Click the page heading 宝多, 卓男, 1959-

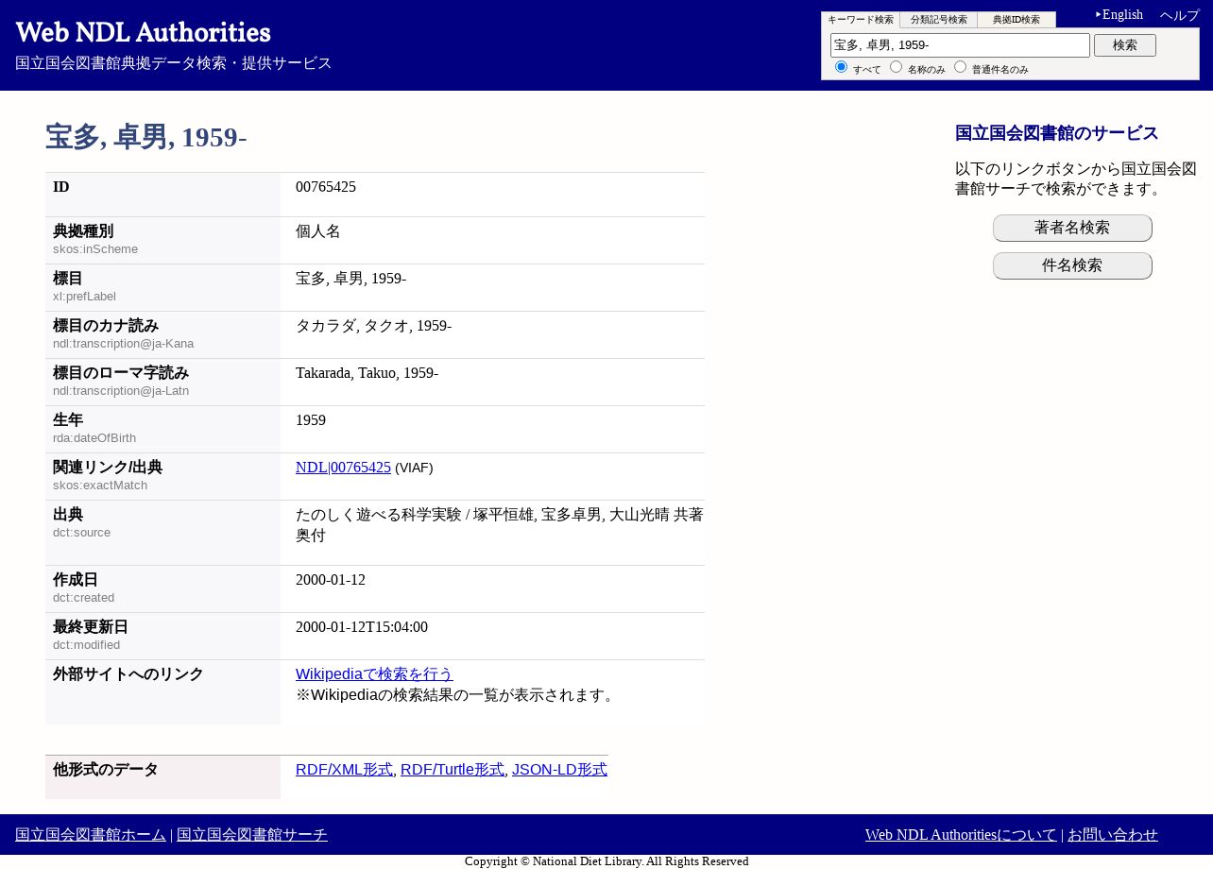(145, 137)
